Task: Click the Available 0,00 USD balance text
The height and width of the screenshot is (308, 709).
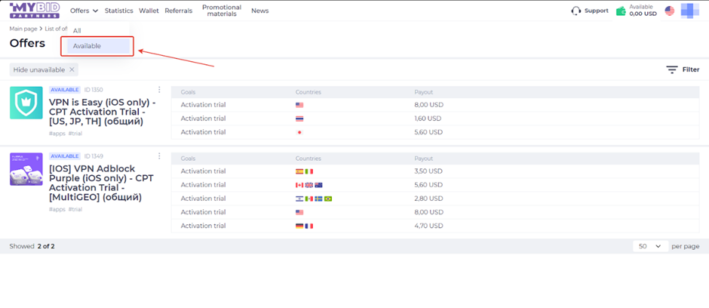Action: [x=643, y=11]
